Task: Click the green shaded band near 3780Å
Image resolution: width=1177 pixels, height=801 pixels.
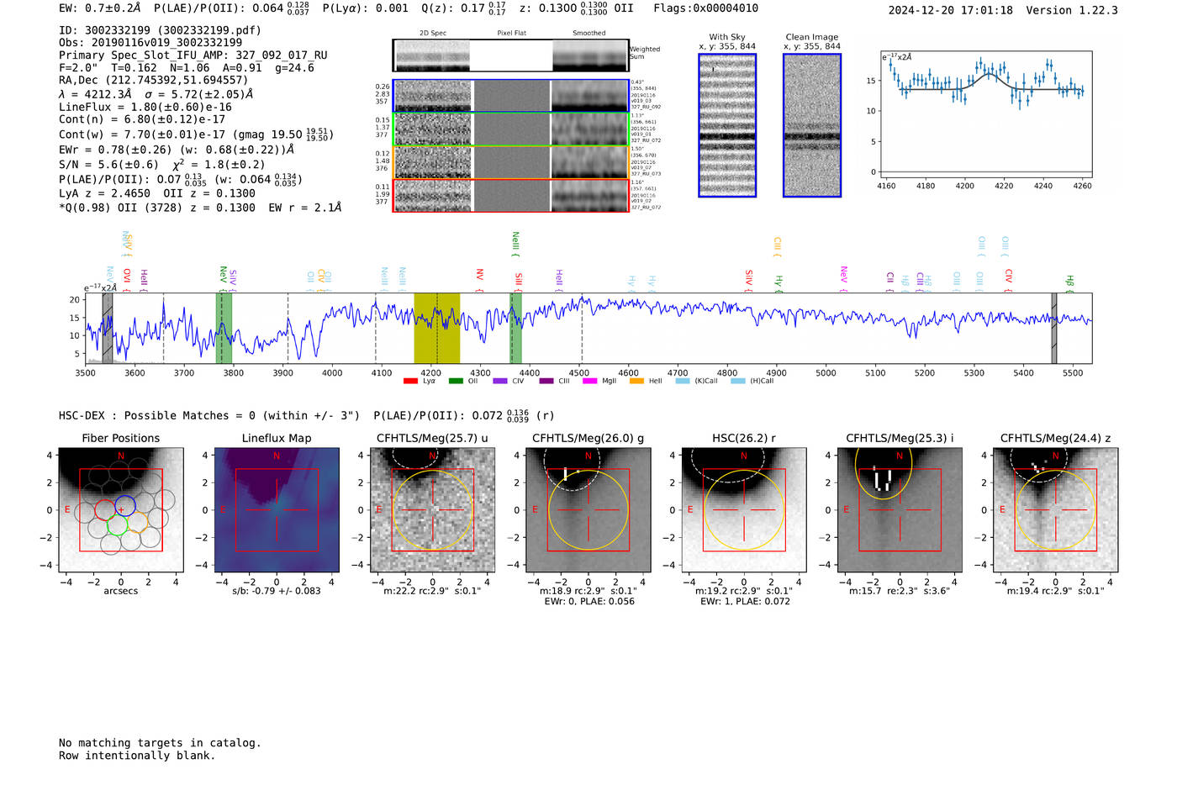Action: [224, 329]
